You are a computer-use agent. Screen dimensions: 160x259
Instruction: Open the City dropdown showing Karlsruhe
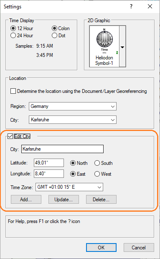(73, 120)
